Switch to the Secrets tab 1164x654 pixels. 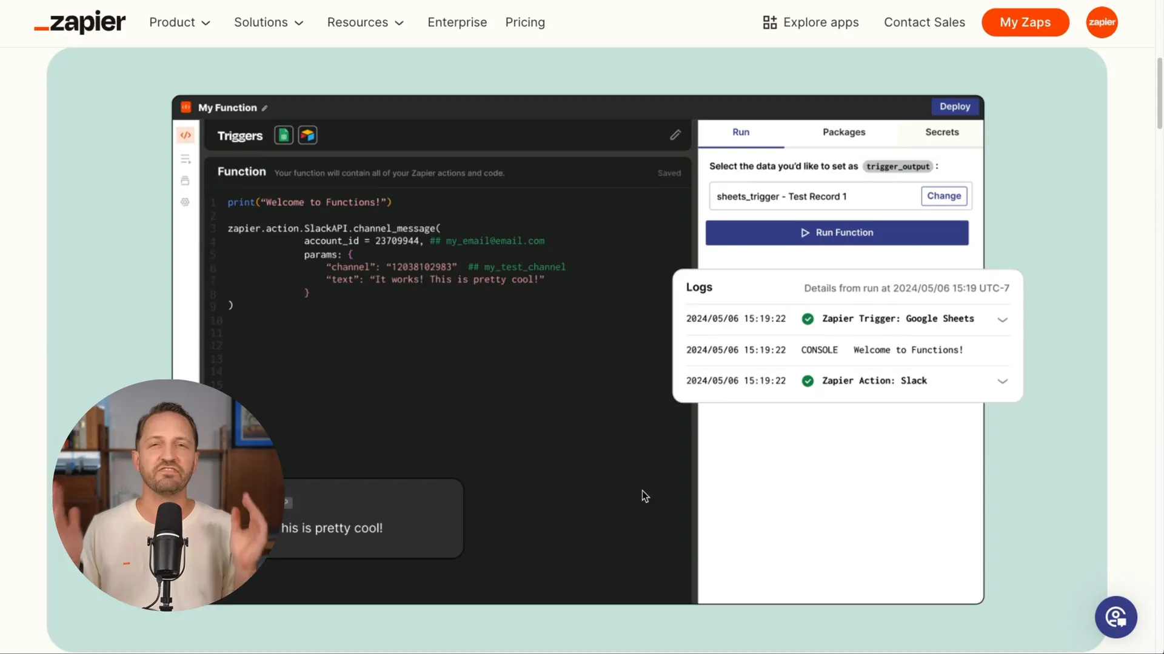coord(942,133)
